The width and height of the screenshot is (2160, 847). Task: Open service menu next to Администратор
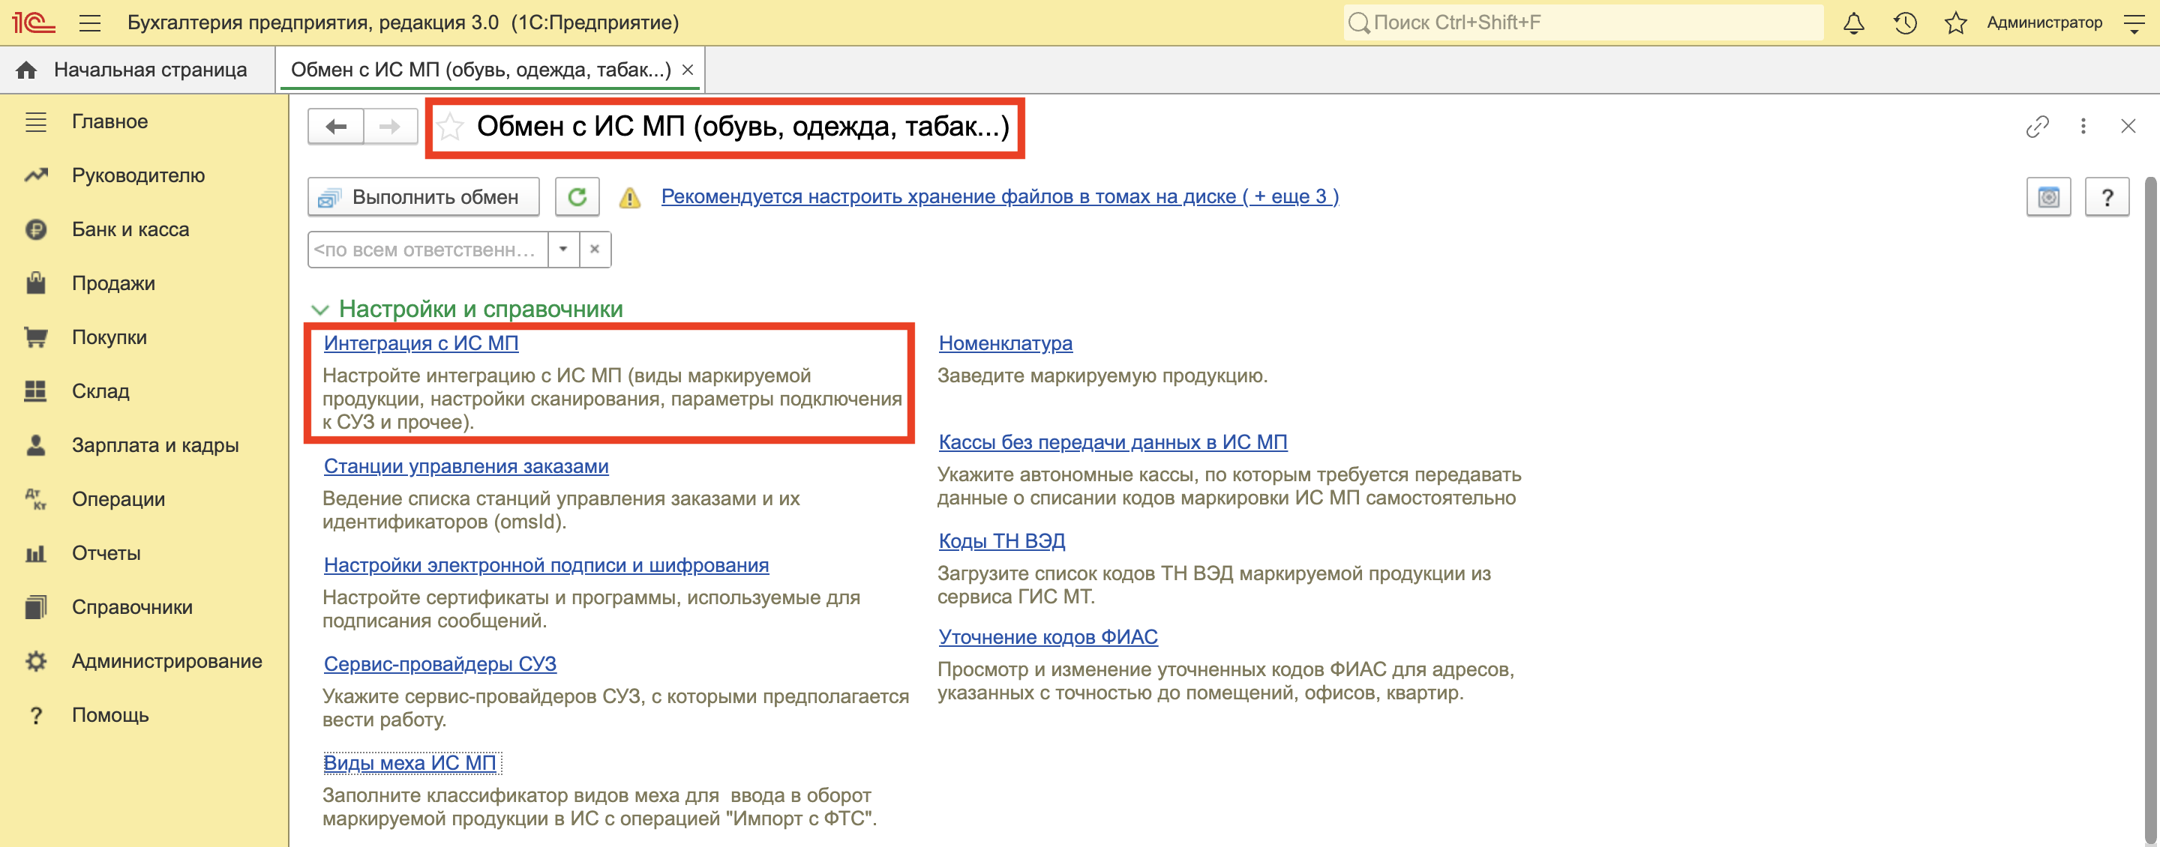2134,22
